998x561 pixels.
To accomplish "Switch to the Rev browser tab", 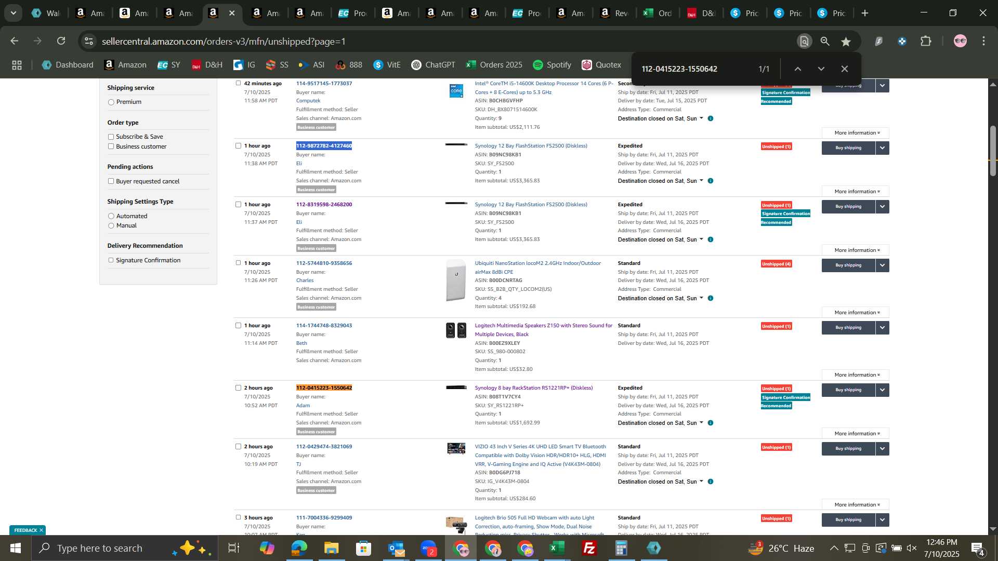I will [614, 13].
